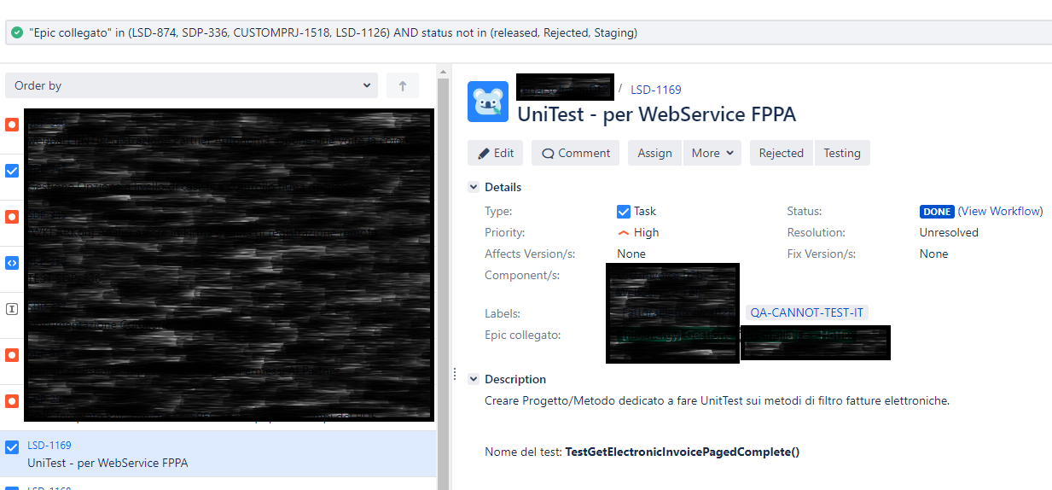Click the Task type icon in Details

624,211
